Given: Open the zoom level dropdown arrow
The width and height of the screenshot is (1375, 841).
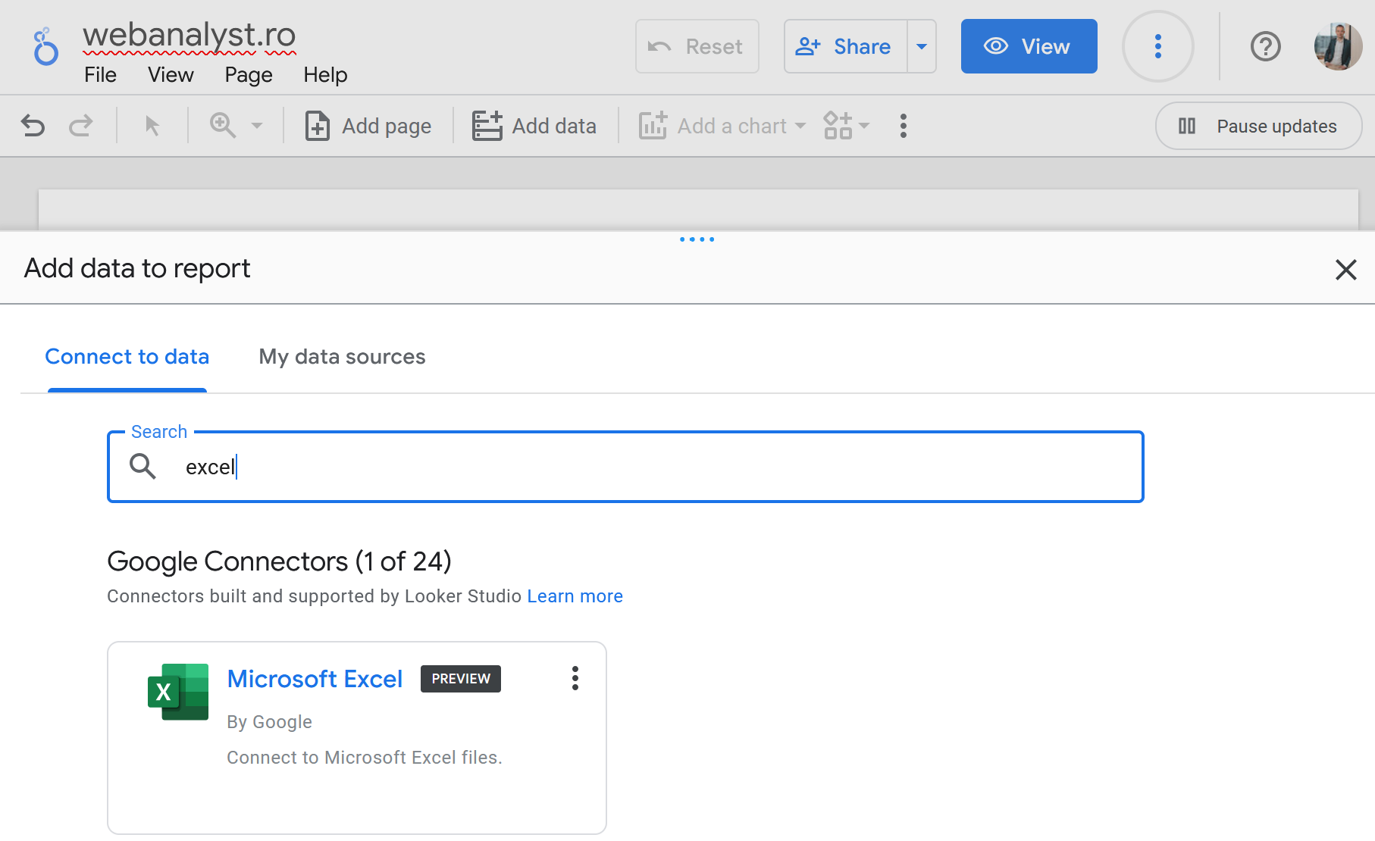Looking at the screenshot, I should (257, 126).
